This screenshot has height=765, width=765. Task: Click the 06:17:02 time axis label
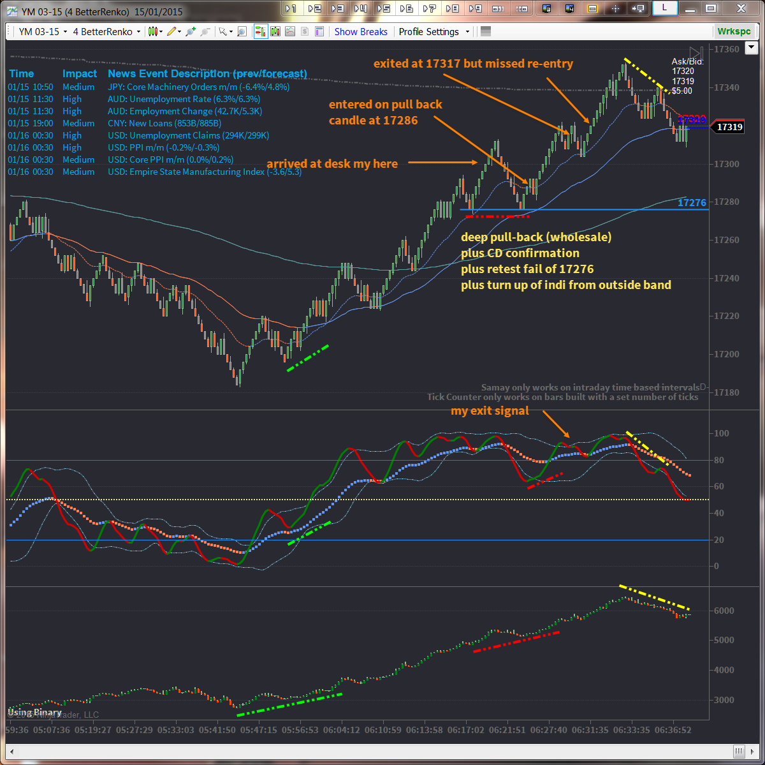tap(467, 729)
